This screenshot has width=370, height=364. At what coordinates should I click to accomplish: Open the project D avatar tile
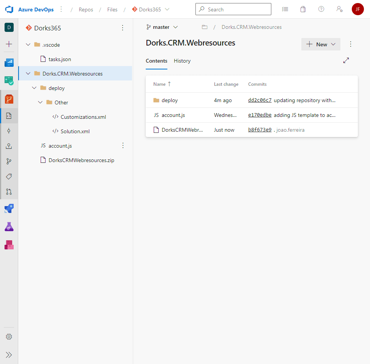pyautogui.click(x=9, y=27)
